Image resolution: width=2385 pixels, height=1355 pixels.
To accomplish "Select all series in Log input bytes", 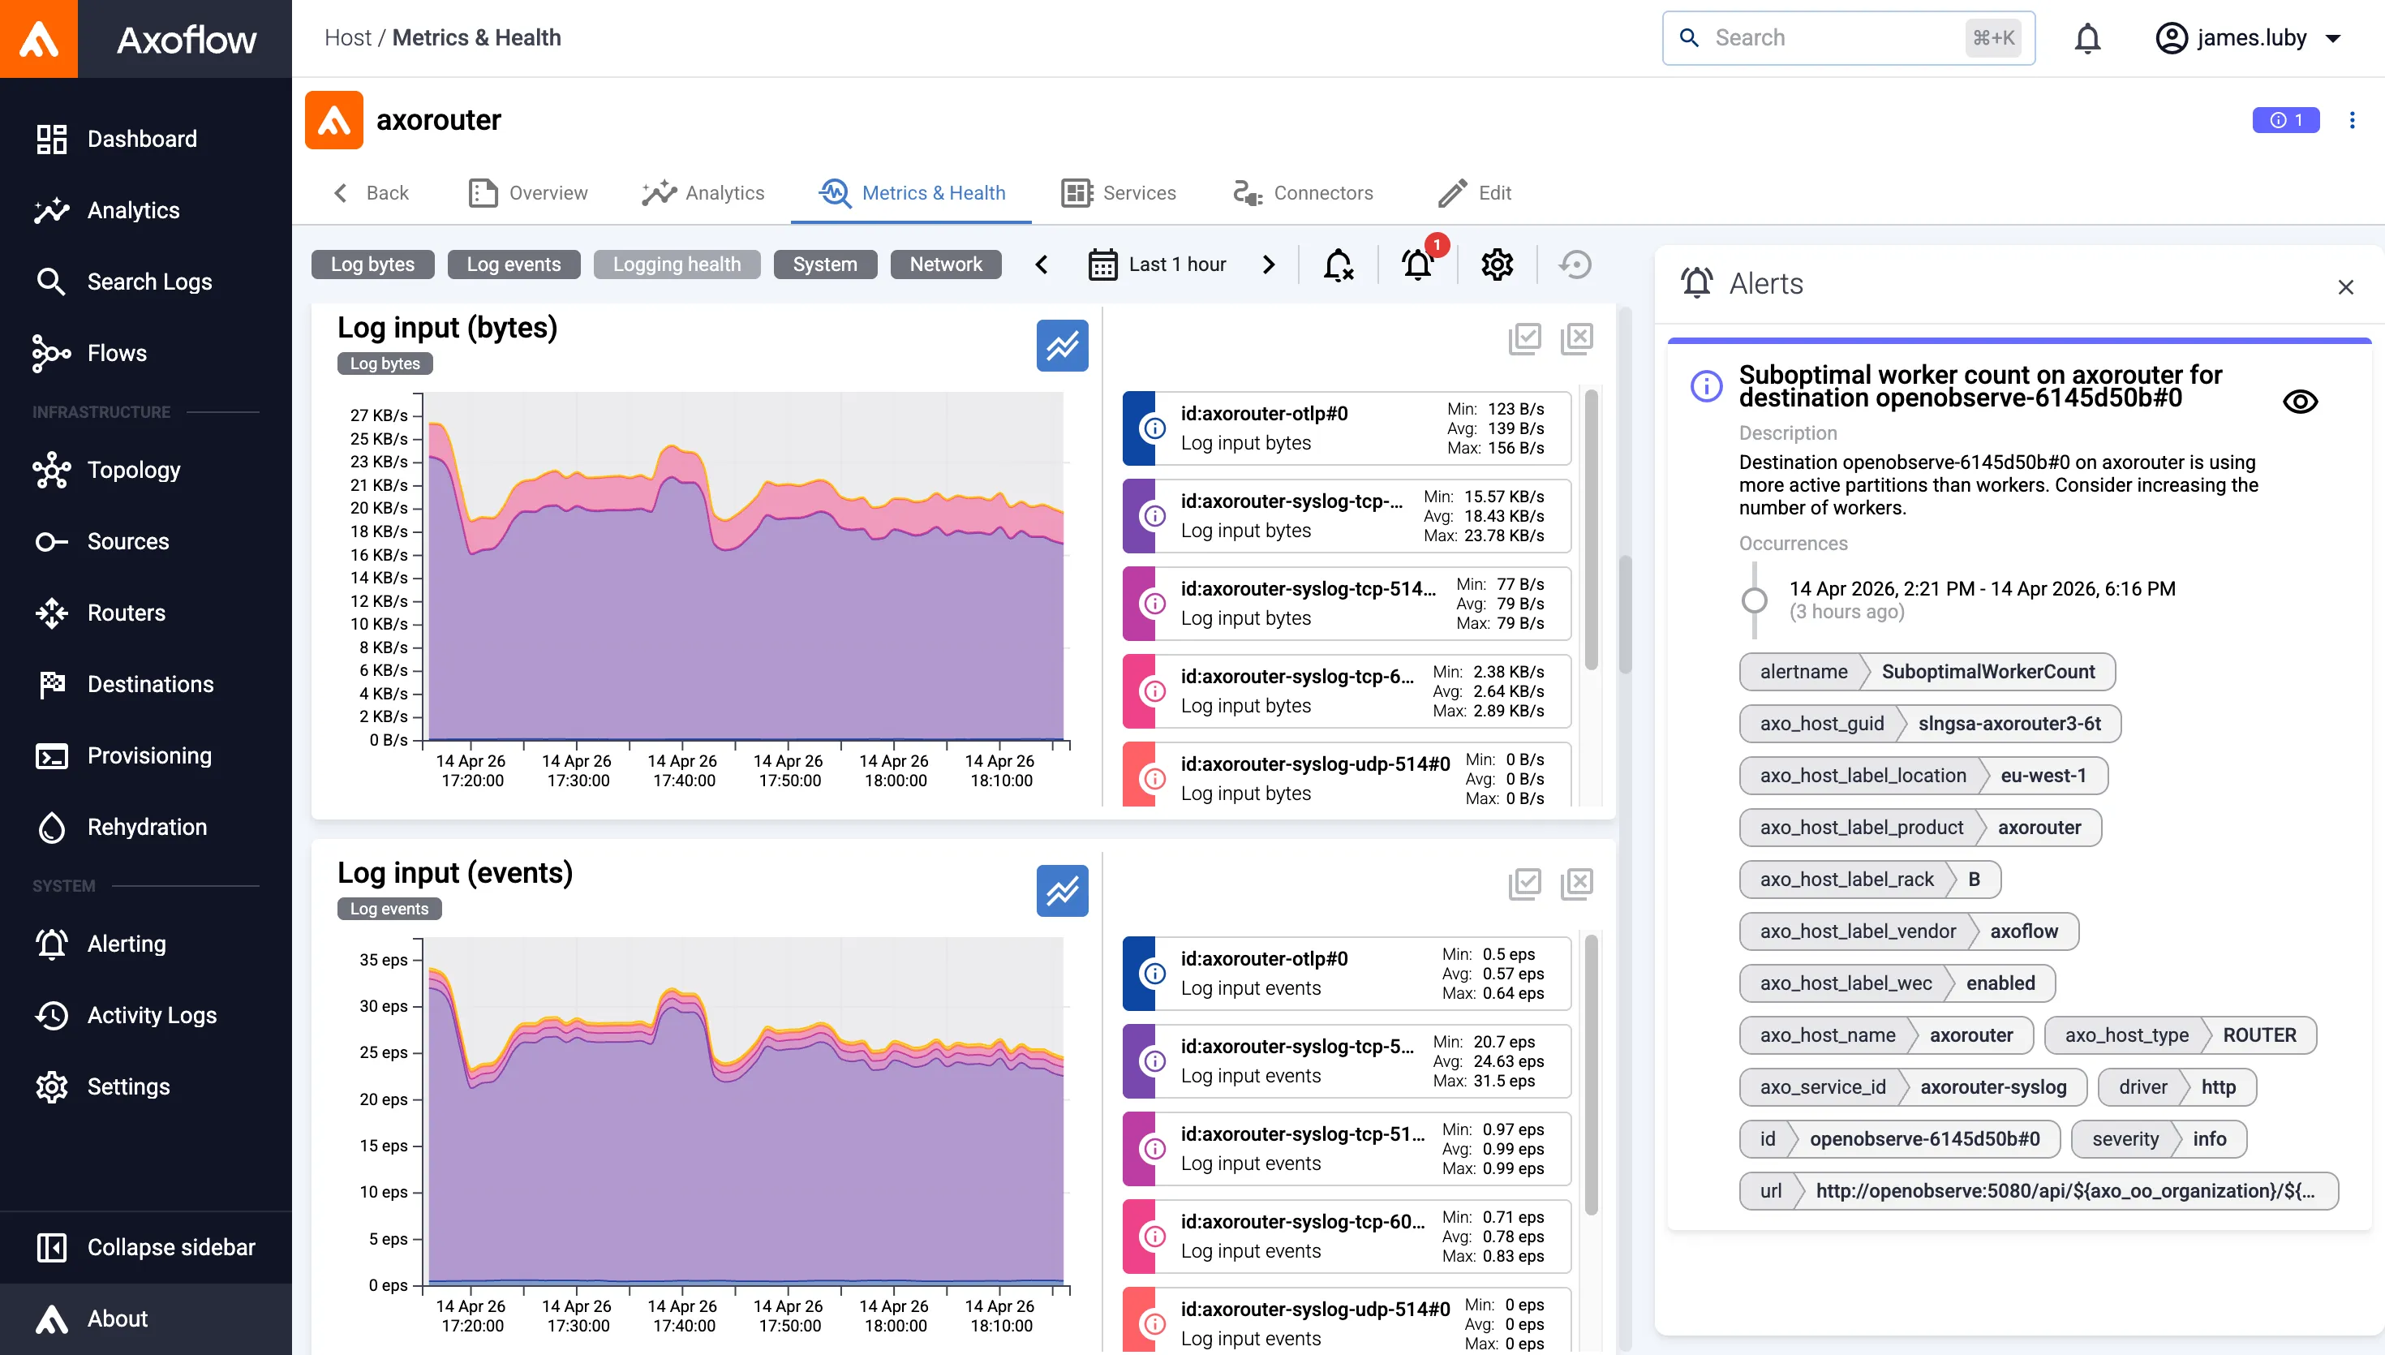I will [x=1524, y=338].
